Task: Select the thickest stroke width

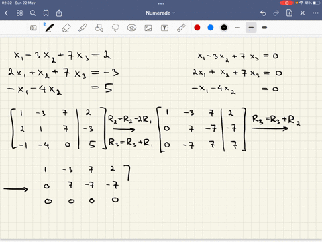Action: coord(264,28)
